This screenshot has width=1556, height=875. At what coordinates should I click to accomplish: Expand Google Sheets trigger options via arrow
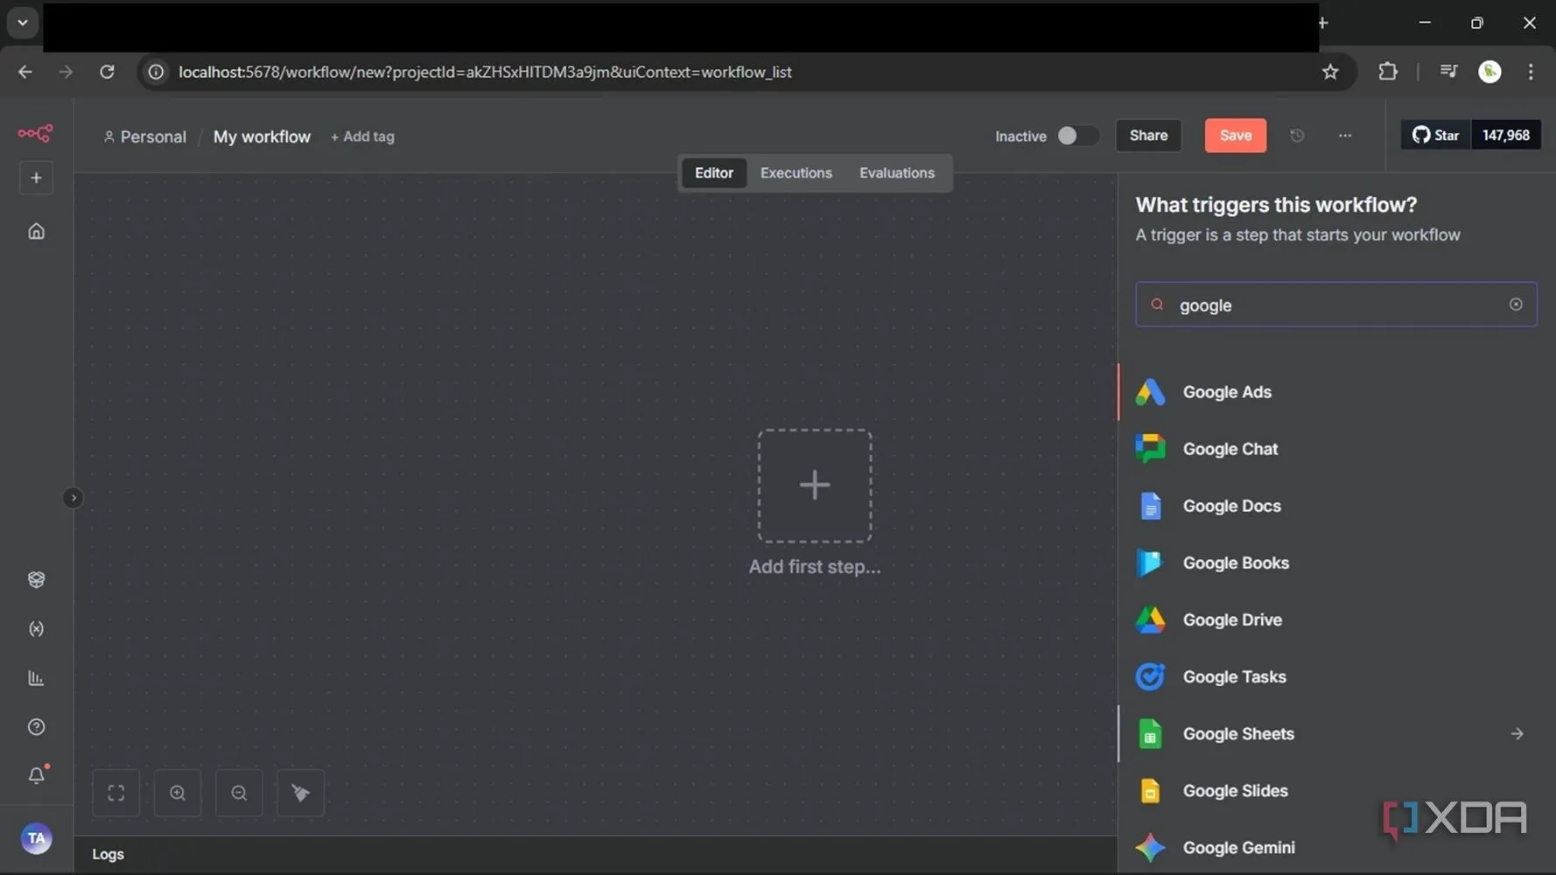coord(1517,734)
